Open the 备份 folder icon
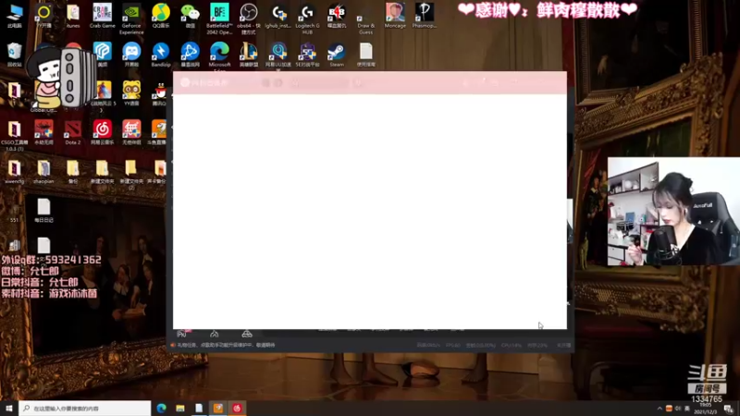Image resolution: width=740 pixels, height=416 pixels. 73,169
